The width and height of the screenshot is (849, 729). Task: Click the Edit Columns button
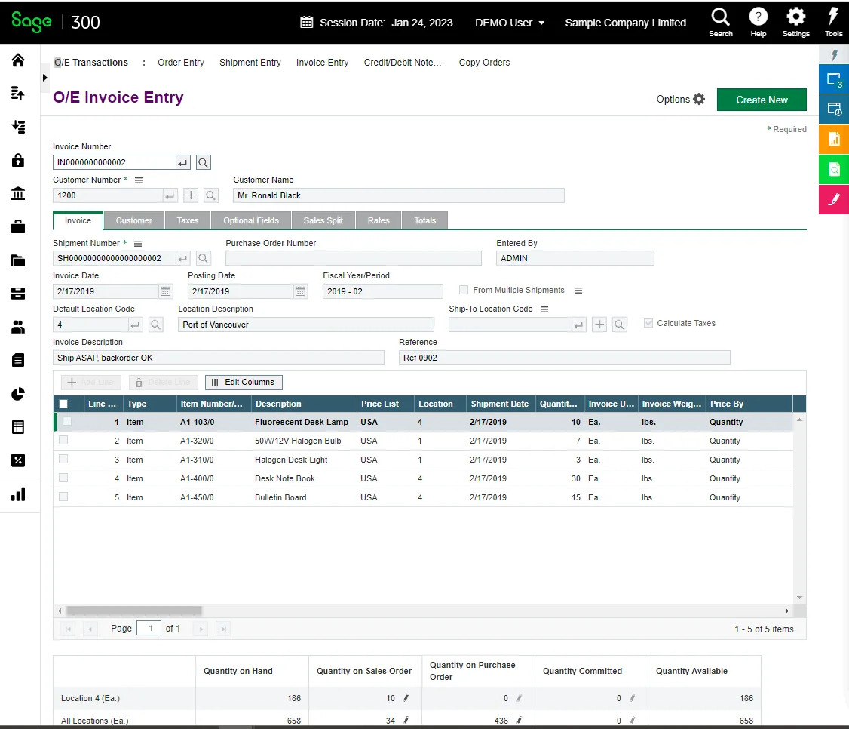(x=244, y=382)
